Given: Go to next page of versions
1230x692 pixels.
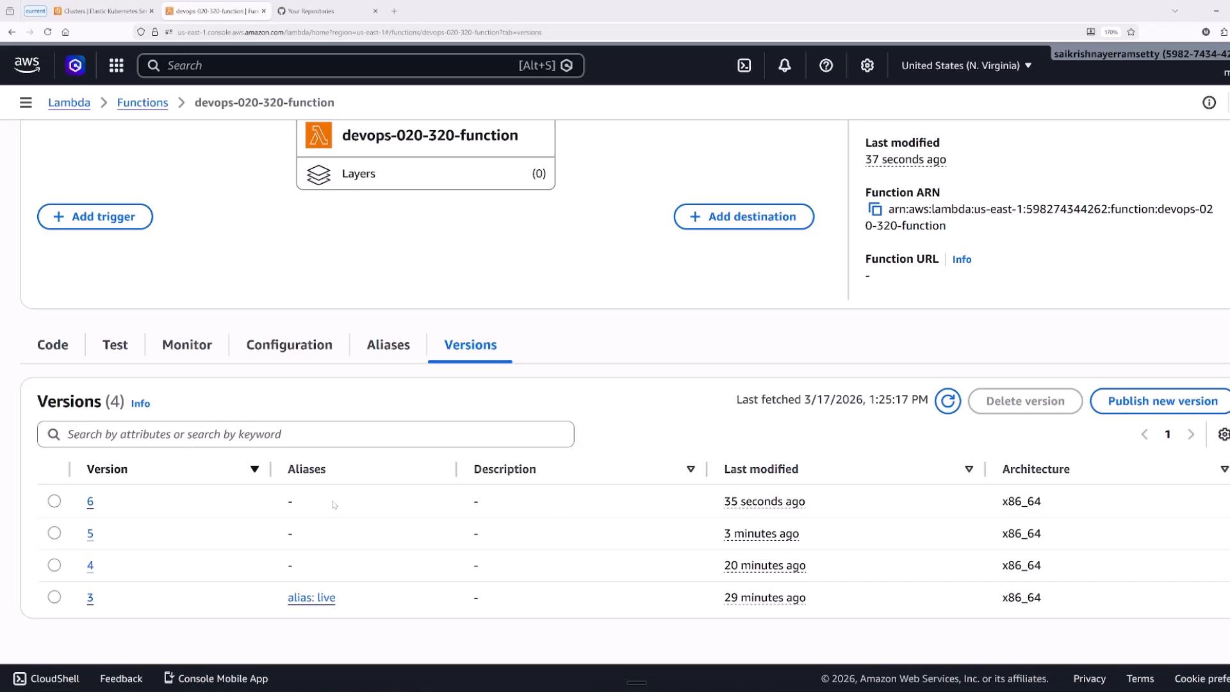Looking at the screenshot, I should pyautogui.click(x=1191, y=434).
